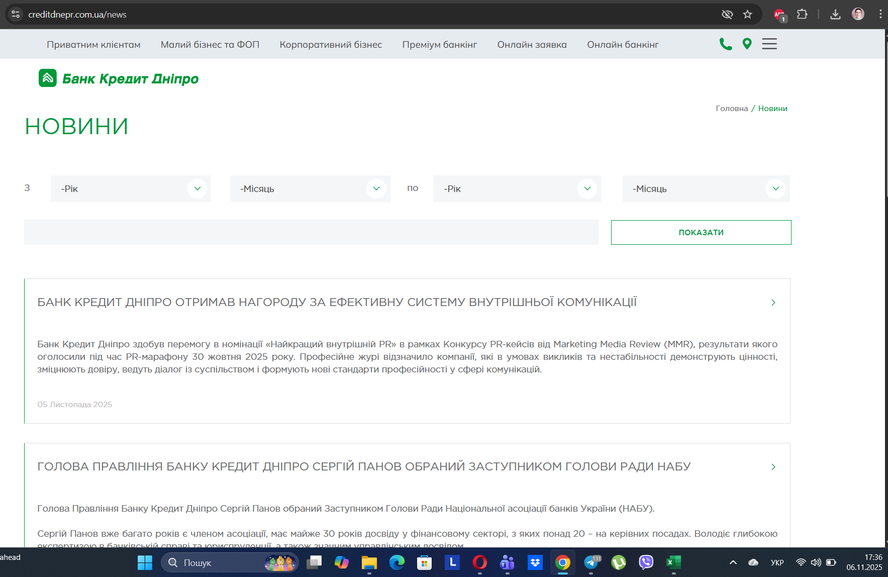
Task: Open the Chrome three-dot menu
Action: [880, 15]
